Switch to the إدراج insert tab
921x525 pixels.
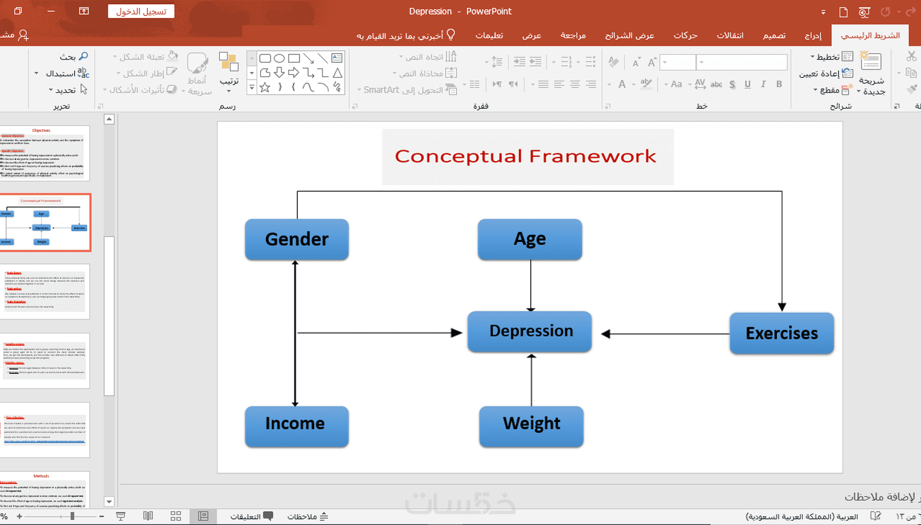tap(813, 36)
